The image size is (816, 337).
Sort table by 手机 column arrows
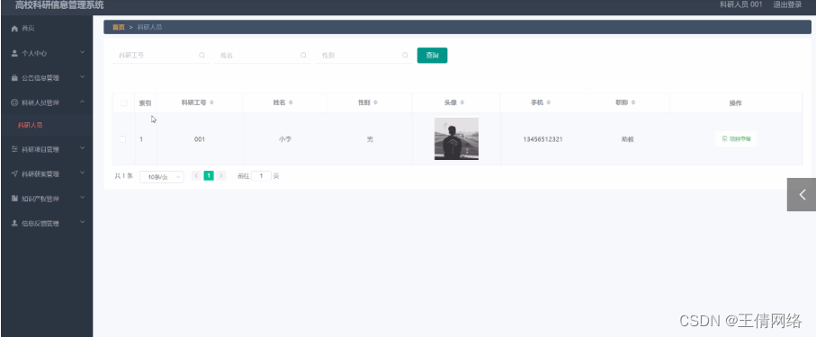tap(549, 103)
